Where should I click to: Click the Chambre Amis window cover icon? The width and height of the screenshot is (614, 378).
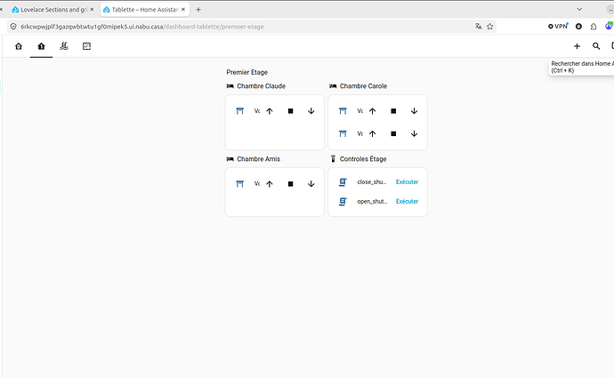click(240, 184)
